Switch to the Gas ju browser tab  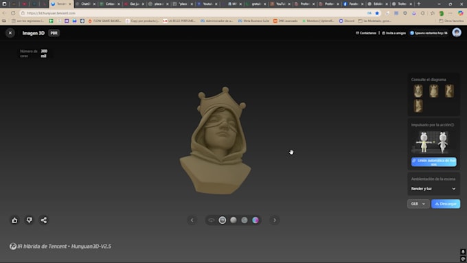pos(135,4)
